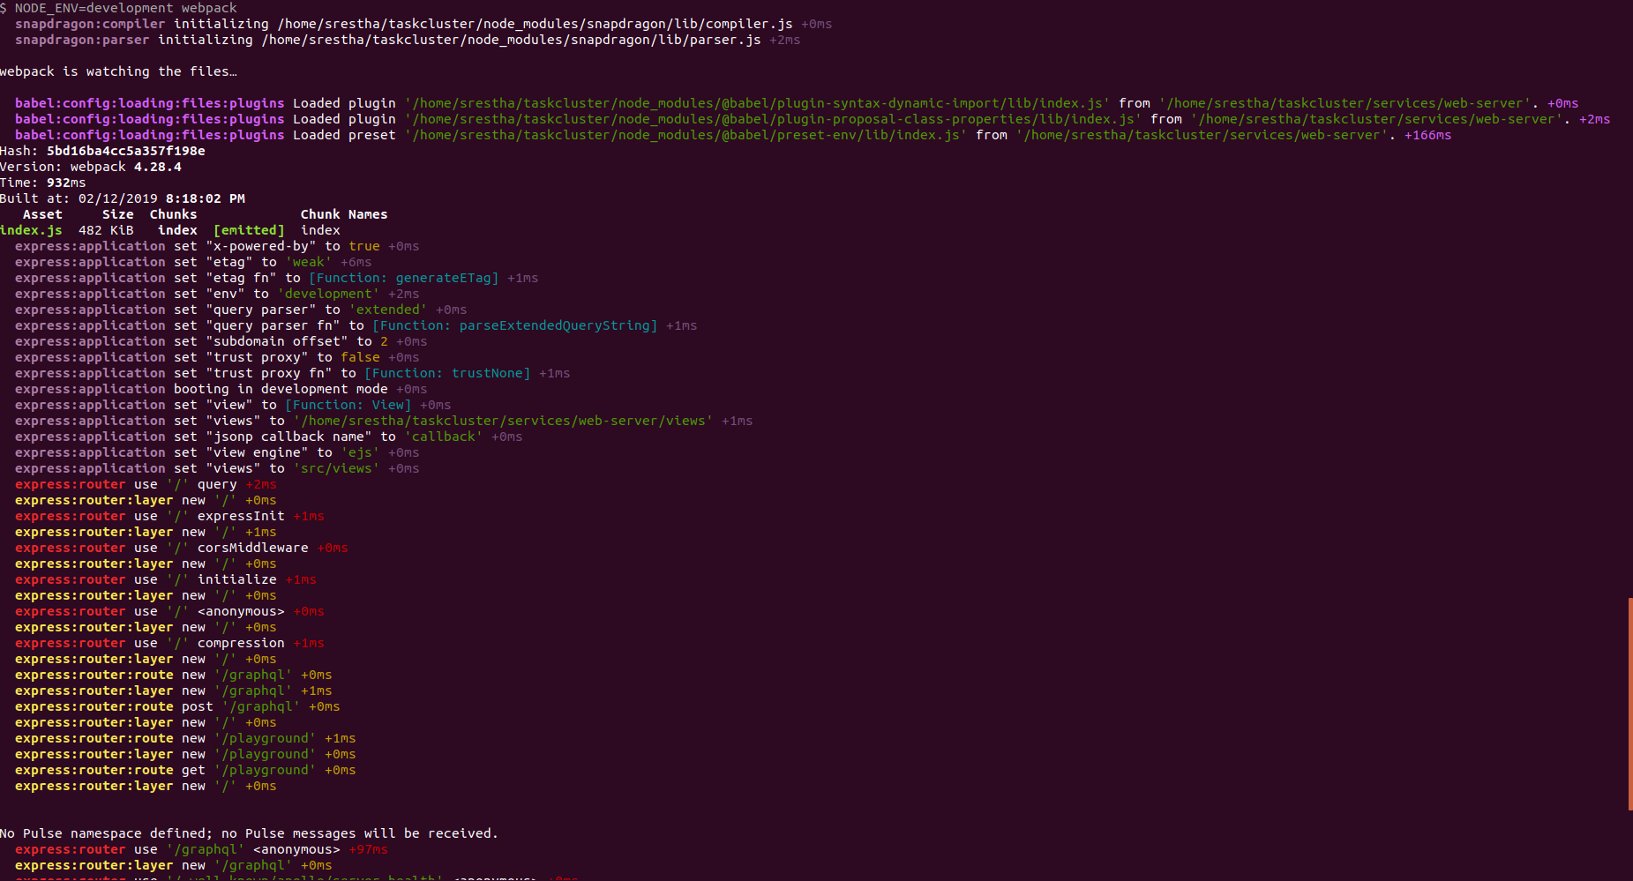The width and height of the screenshot is (1633, 881).
Task: Click the index.js asset name
Action: click(x=32, y=230)
